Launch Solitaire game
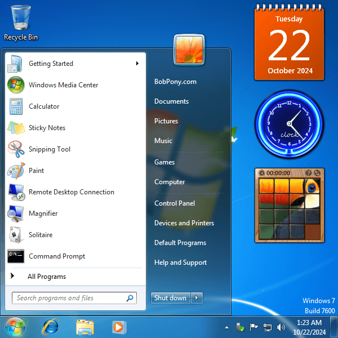Screen dimensions: 338x338 tap(41, 235)
